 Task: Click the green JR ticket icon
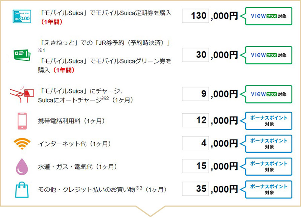[22, 55]
